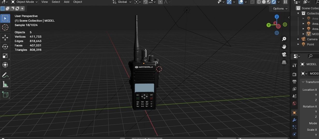Switch to rendered shading
Screen dimensions: 319x139
(274, 2)
